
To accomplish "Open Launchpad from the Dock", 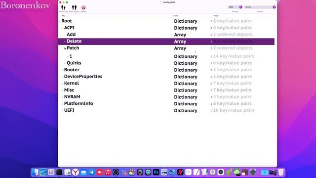I will click(51, 172).
